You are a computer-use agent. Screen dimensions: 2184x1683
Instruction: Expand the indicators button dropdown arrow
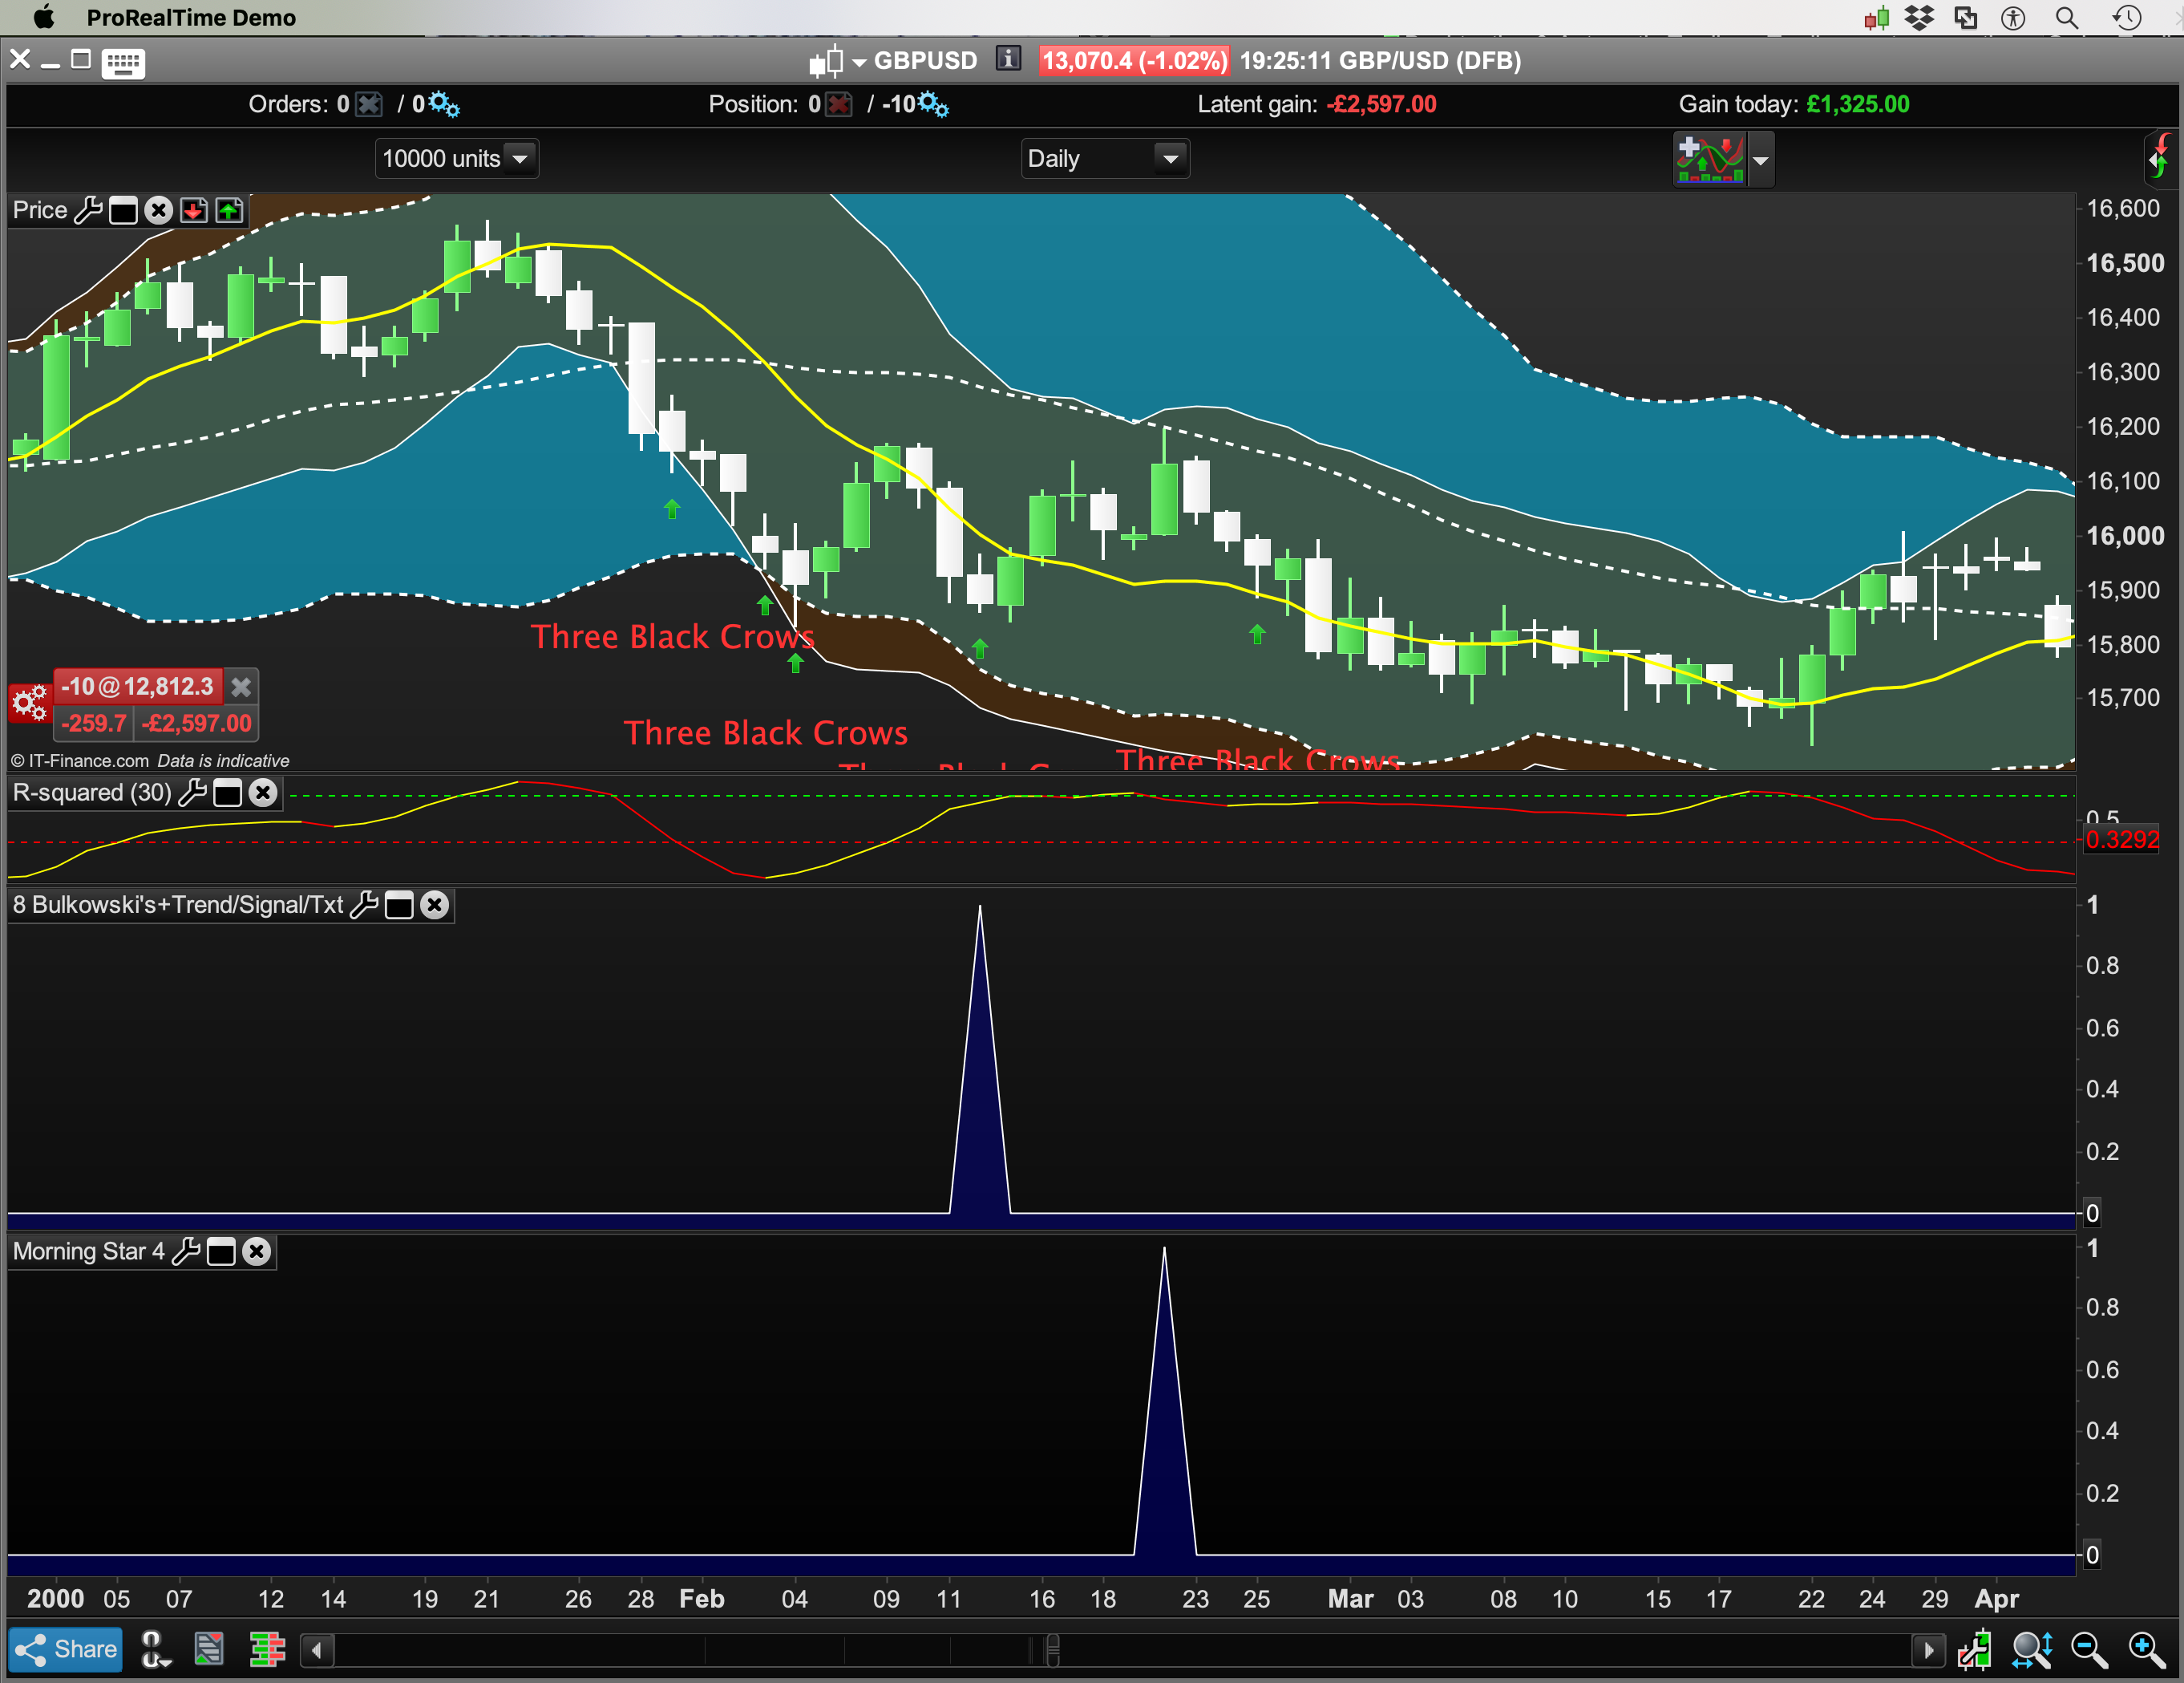1760,160
